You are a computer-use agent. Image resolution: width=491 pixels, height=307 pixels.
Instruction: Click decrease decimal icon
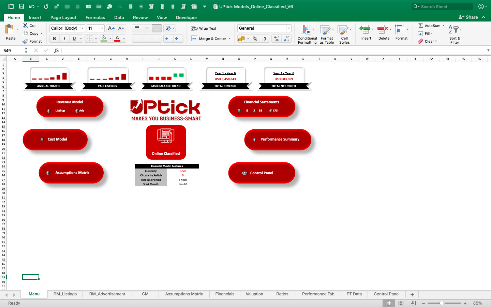(287, 39)
